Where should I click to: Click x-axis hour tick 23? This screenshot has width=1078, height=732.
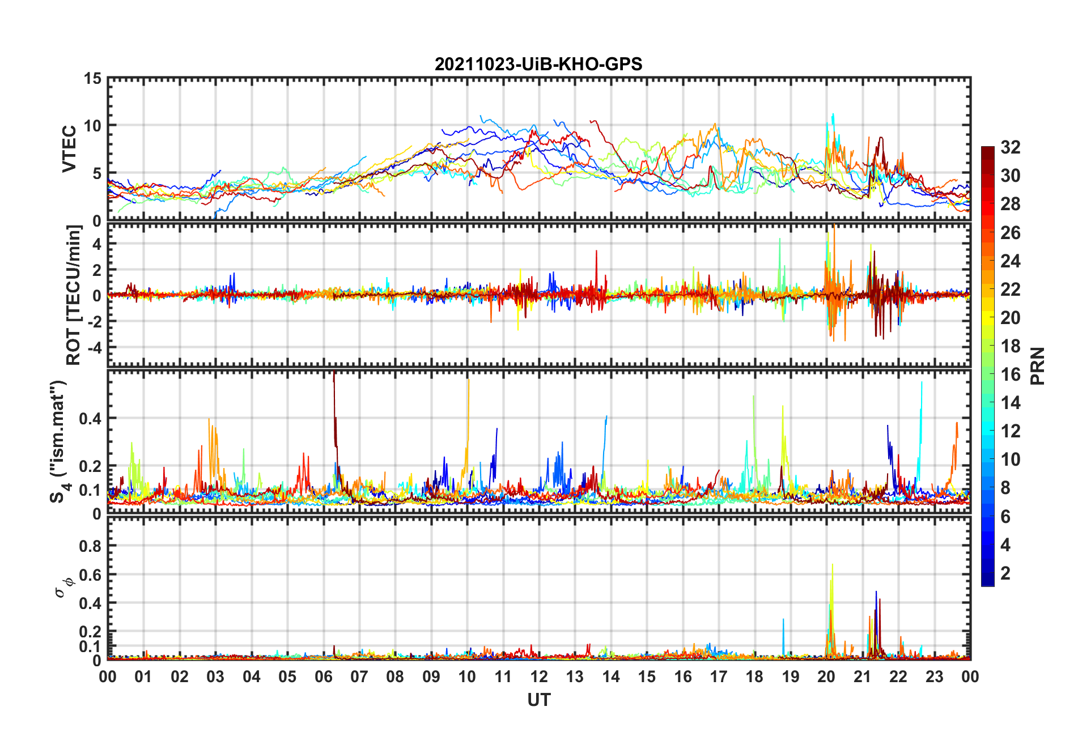[x=935, y=677]
